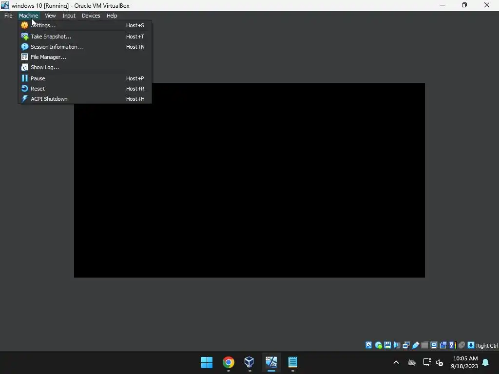This screenshot has height=374, width=499.
Task: Click the display status icon
Action: pos(434,345)
